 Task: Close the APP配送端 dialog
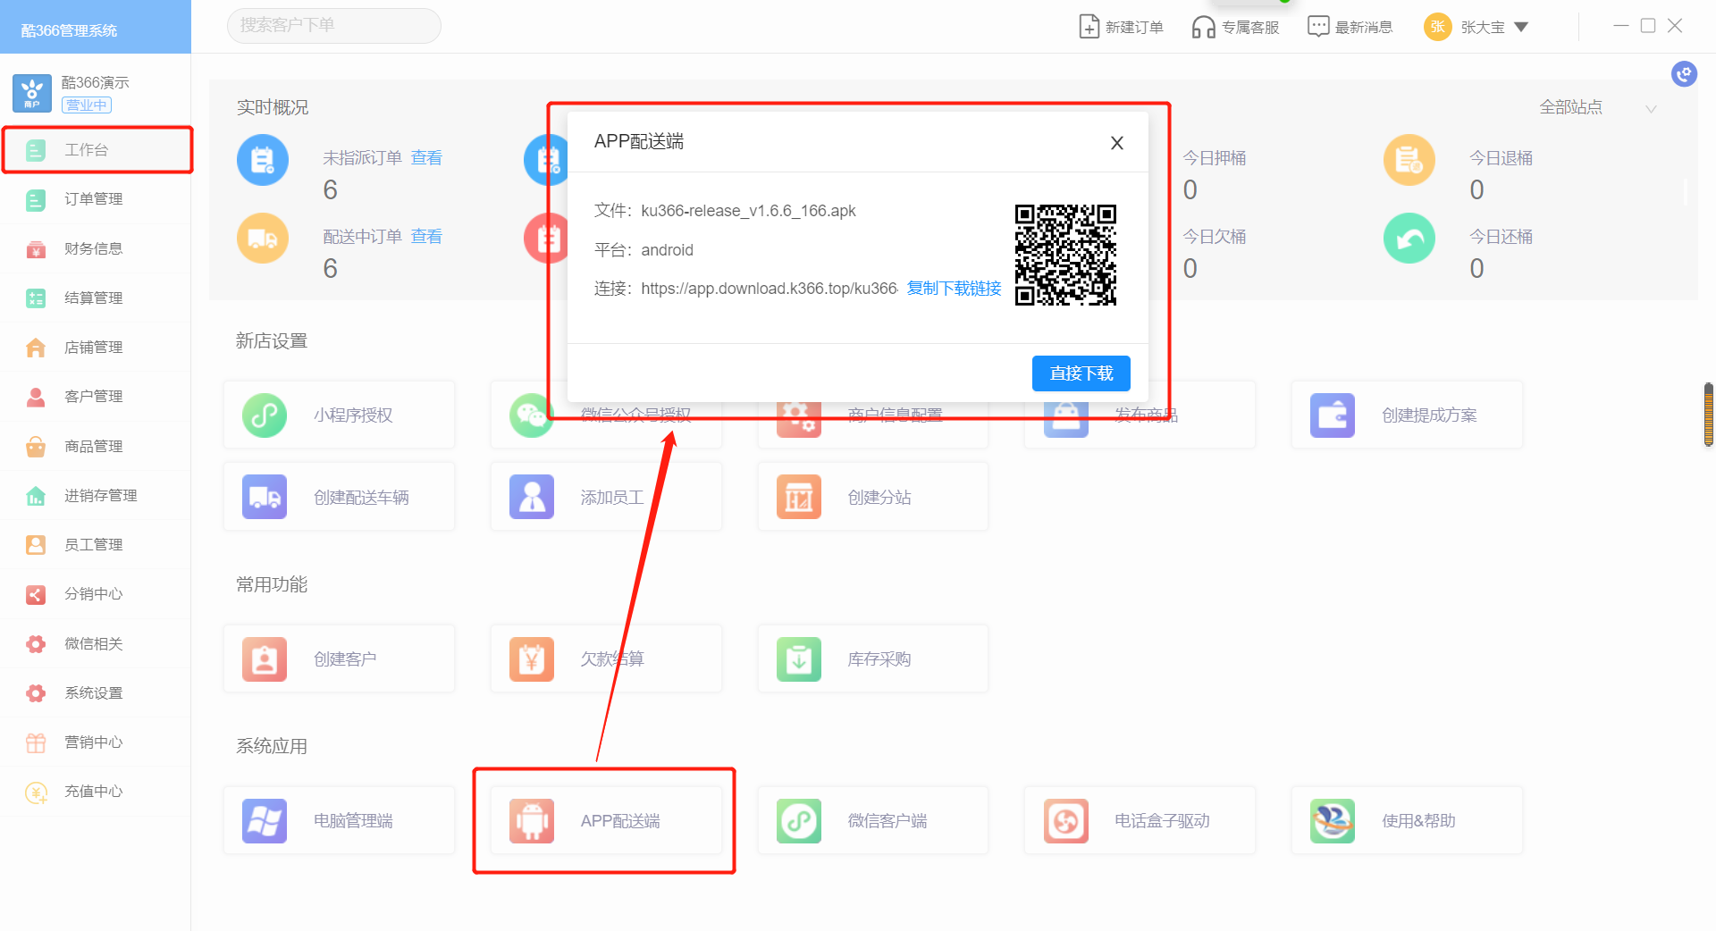(1116, 143)
